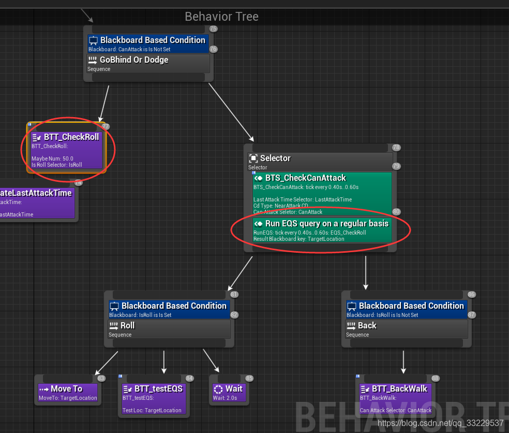This screenshot has width=509, height=433.
Task: Click decorator icon on IsRoll Is Set condition
Action: tap(114, 306)
